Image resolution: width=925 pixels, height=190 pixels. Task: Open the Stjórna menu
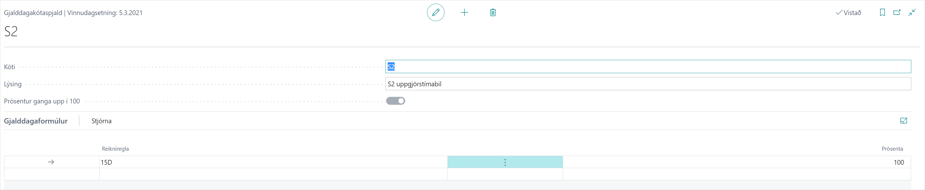(101, 121)
